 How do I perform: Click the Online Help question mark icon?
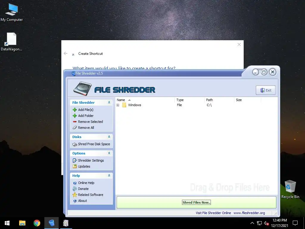coord(75,183)
